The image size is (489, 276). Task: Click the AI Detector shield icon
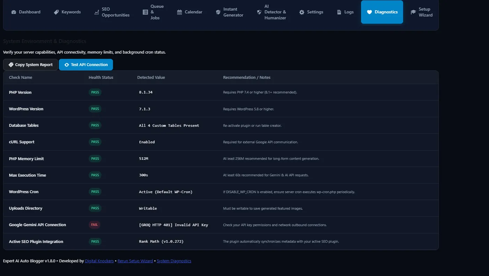pos(259,12)
